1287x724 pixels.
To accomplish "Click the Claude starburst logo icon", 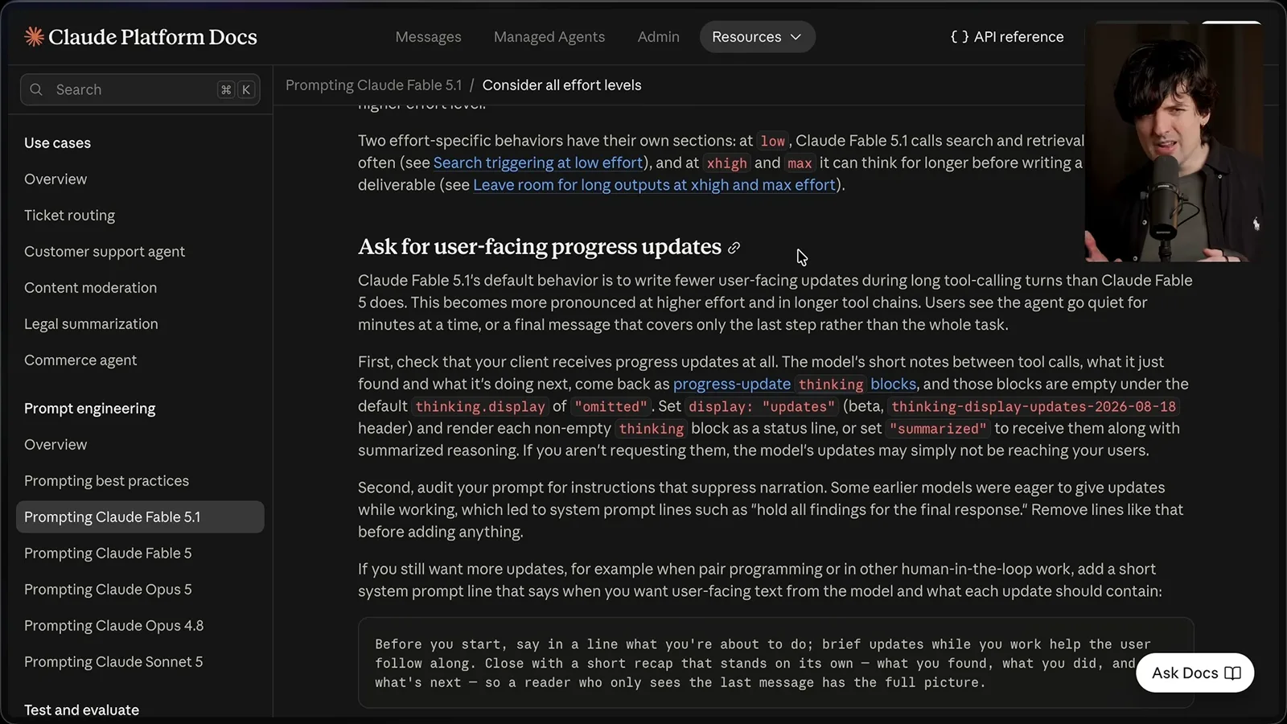I will click(x=34, y=36).
